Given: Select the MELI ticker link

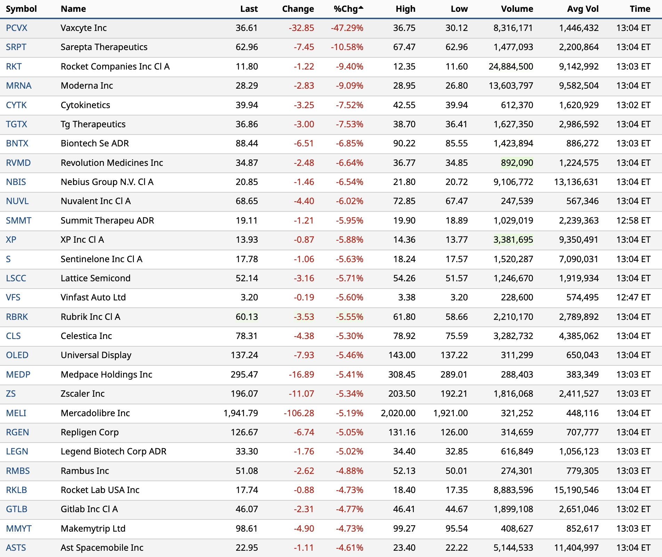Looking at the screenshot, I should (x=16, y=413).
